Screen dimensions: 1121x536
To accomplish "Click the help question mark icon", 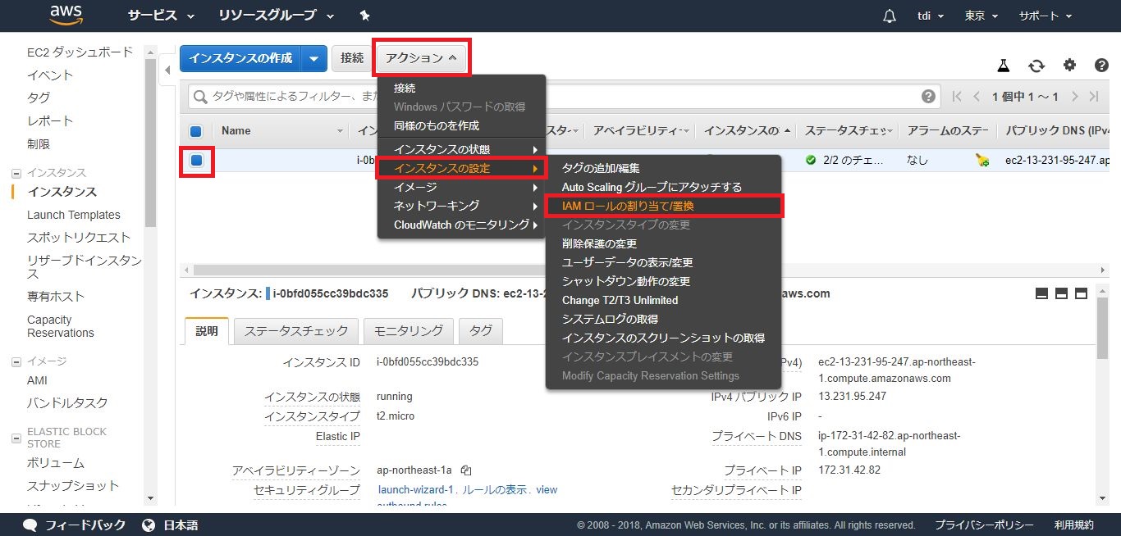I will (x=1101, y=66).
